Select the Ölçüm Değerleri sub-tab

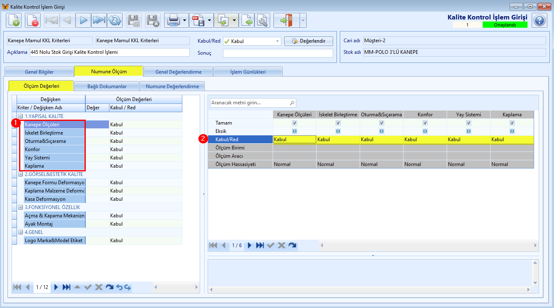(x=41, y=86)
